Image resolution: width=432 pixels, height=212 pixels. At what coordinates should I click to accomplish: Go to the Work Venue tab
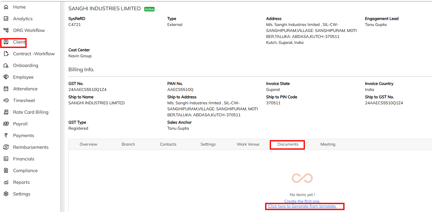click(x=248, y=144)
